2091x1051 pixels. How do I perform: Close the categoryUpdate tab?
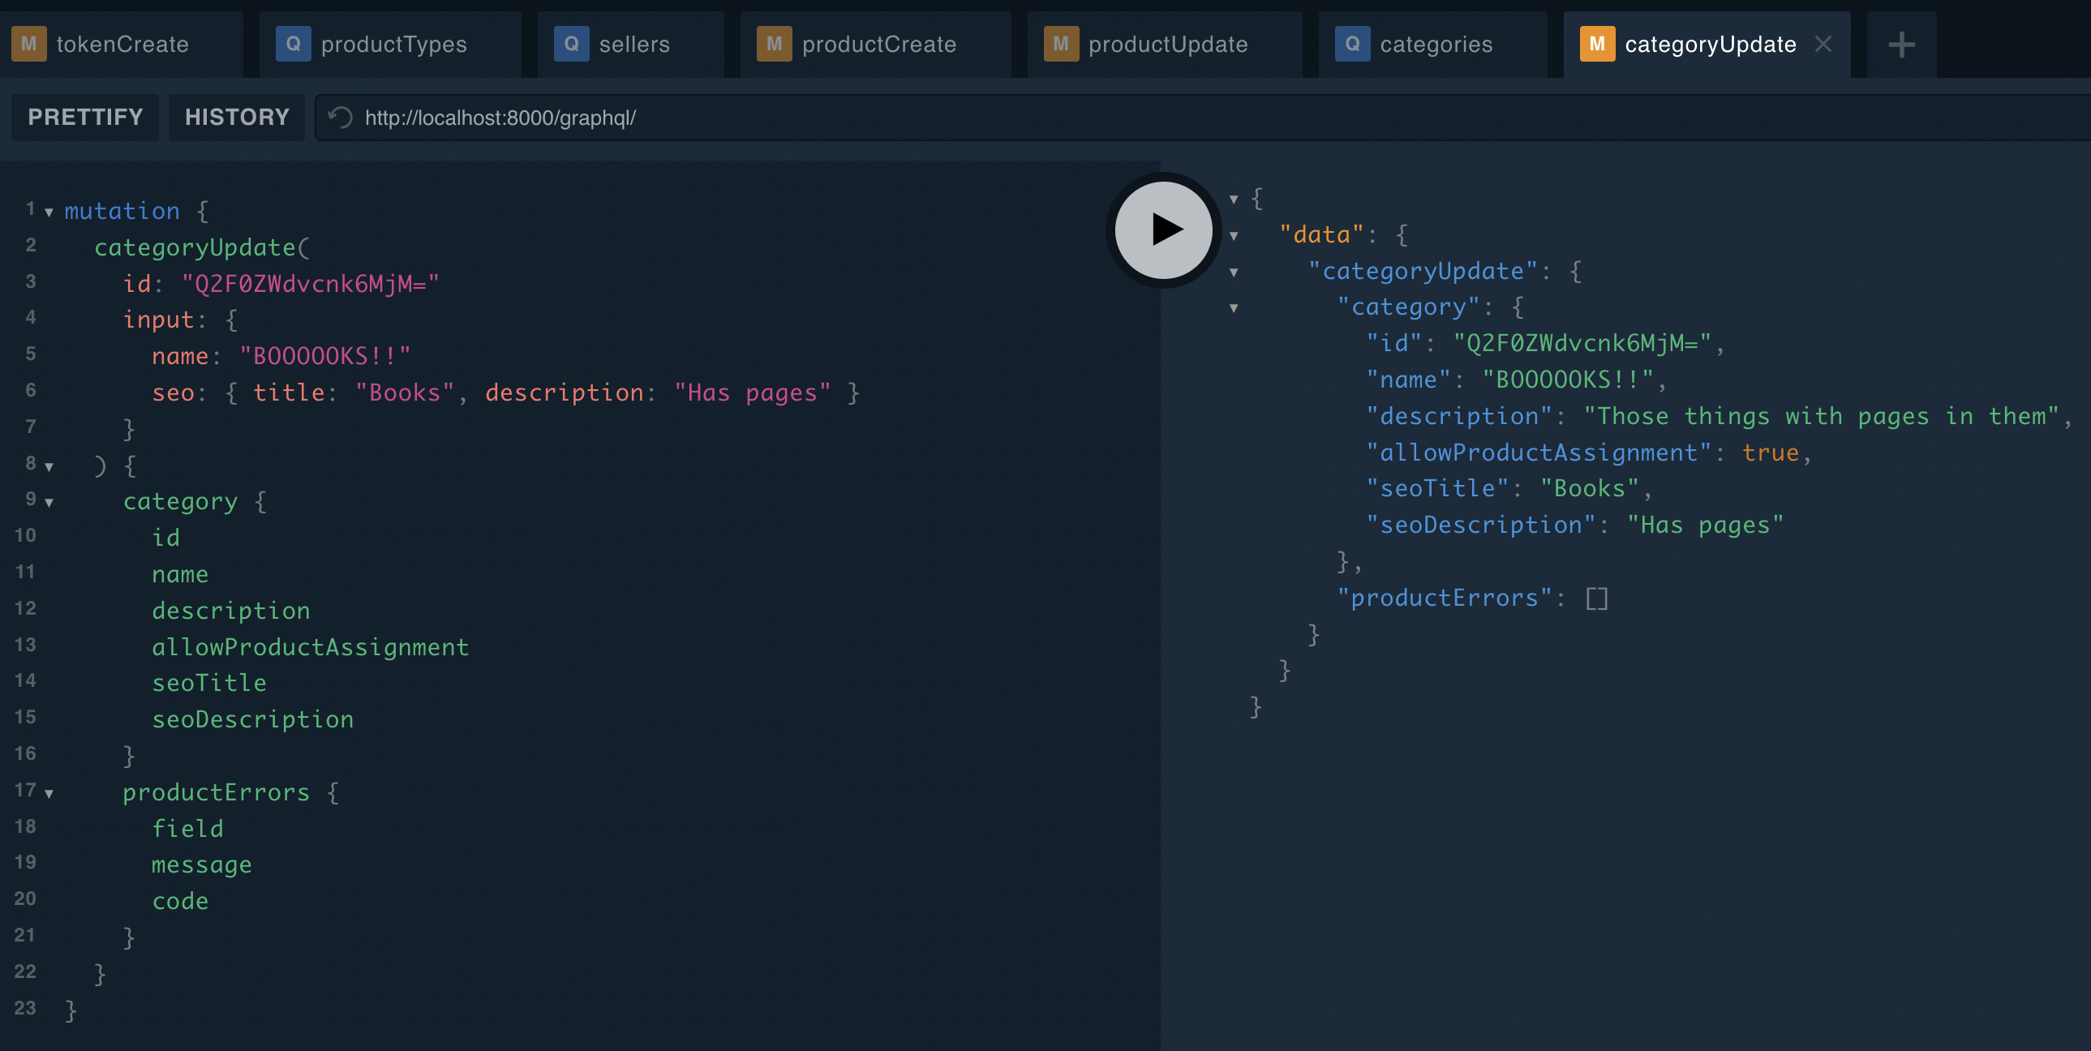point(1823,44)
